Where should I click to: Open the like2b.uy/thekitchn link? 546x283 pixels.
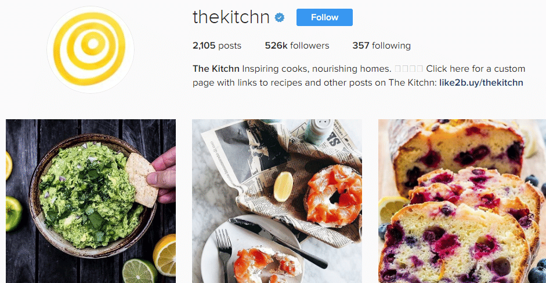pyautogui.click(x=481, y=83)
